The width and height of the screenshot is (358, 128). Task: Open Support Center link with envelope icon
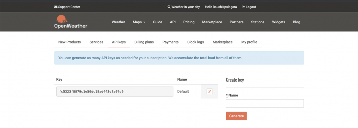click(67, 7)
